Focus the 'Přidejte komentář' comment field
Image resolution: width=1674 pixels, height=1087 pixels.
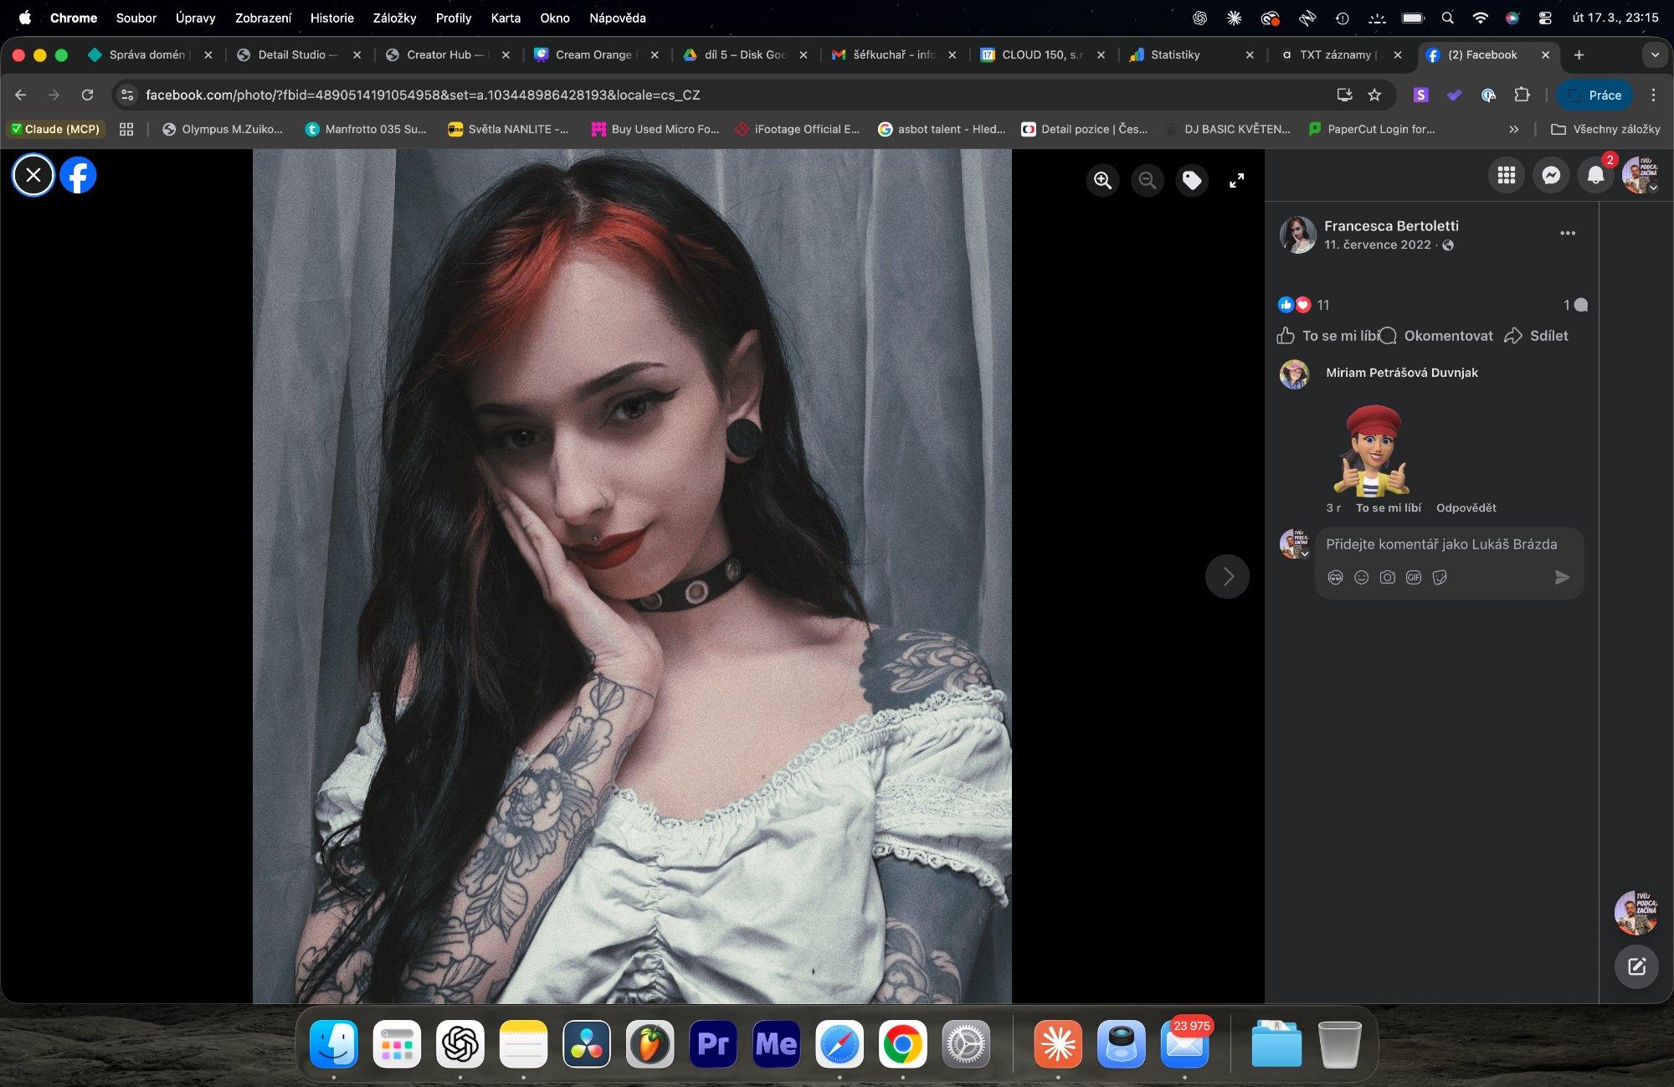tap(1441, 544)
